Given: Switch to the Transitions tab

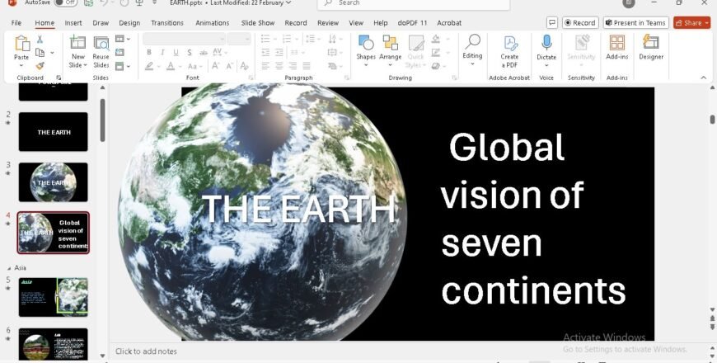Looking at the screenshot, I should pyautogui.click(x=167, y=23).
